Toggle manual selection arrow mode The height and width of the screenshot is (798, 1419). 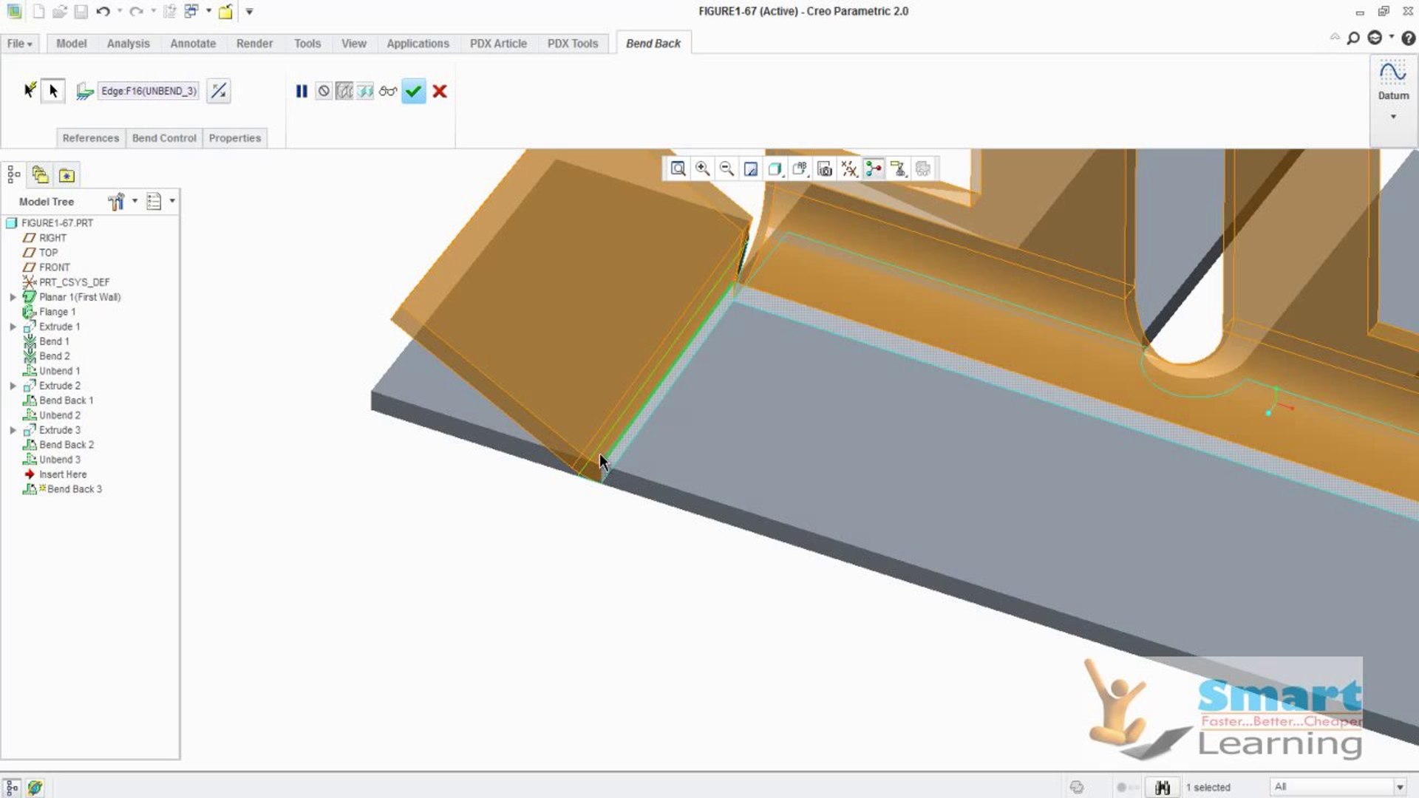pyautogui.click(x=53, y=91)
